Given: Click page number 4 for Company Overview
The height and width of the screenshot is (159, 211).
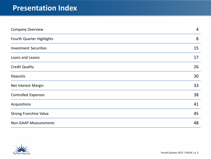Looking at the screenshot, I should tap(197, 29).
